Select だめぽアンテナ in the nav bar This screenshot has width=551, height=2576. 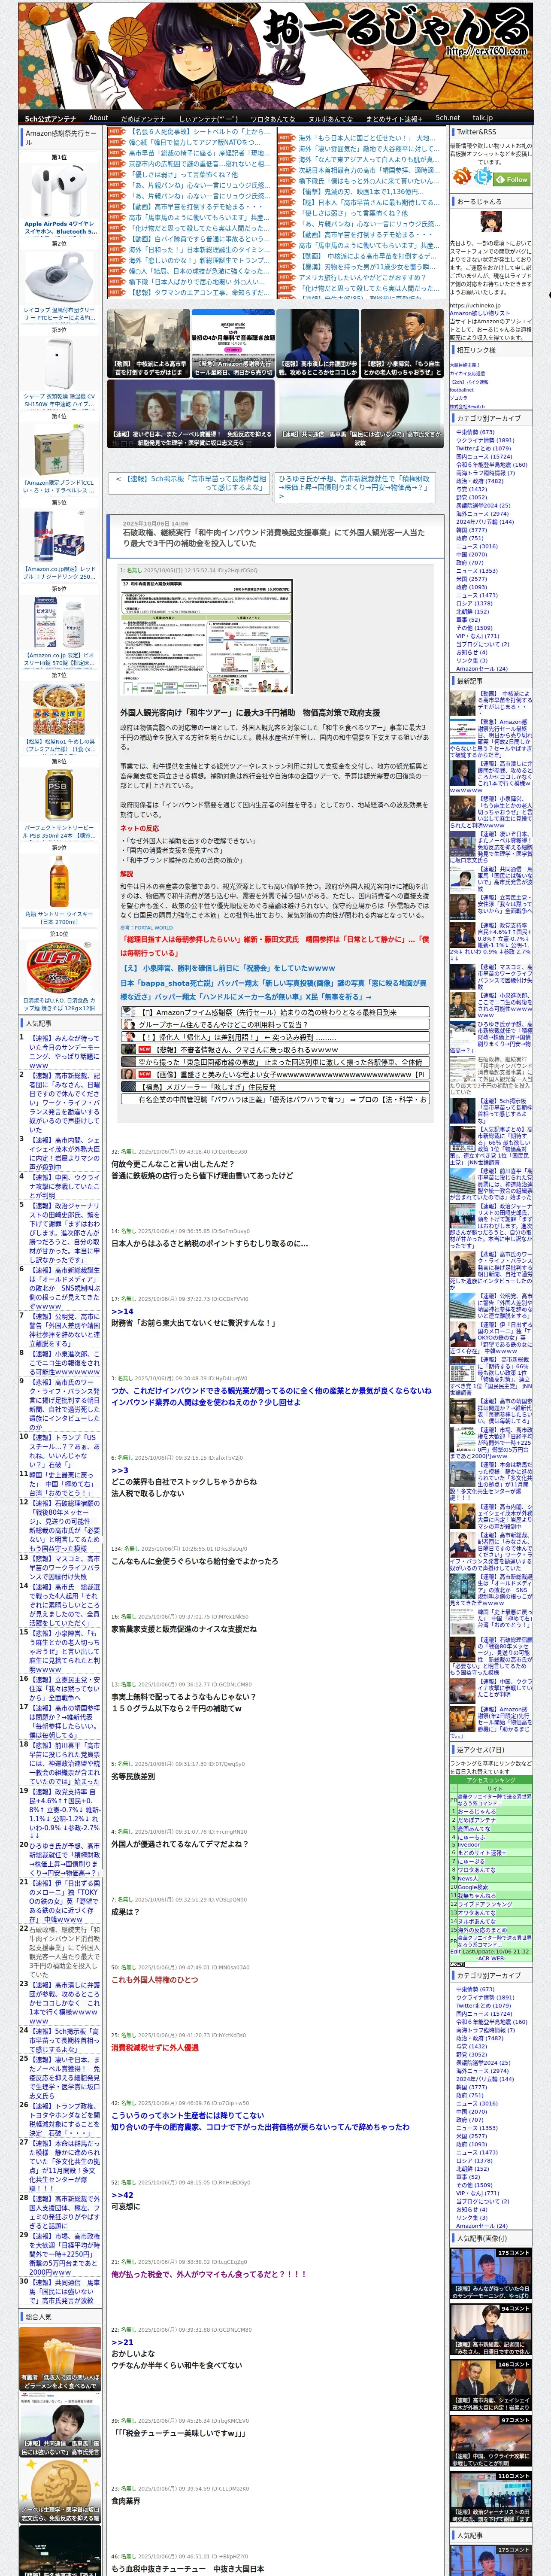tap(143, 118)
